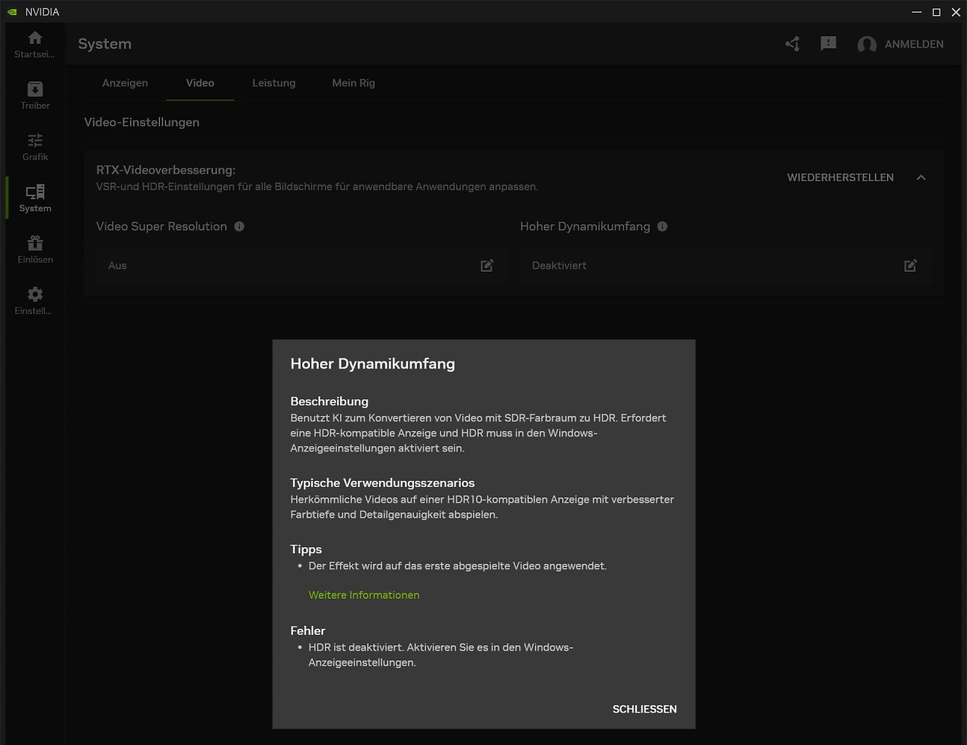This screenshot has height=745, width=967.
Task: Go to Treiber drivers section
Action: [x=35, y=96]
